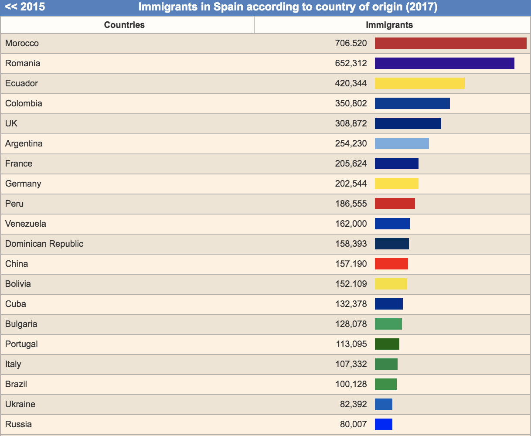Click the Brazil value 100,128

point(351,384)
